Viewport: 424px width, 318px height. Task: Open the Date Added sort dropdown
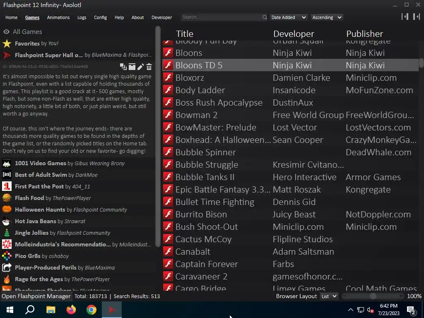288,17
